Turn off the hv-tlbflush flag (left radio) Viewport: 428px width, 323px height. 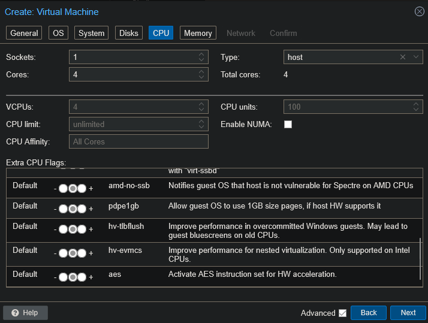(64, 230)
